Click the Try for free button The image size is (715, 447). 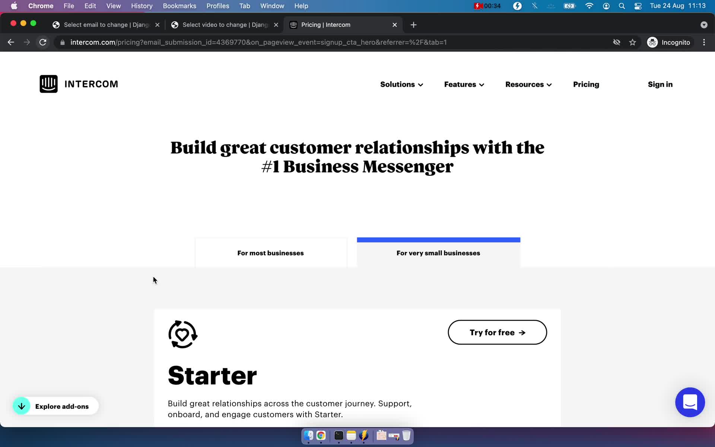point(497,332)
